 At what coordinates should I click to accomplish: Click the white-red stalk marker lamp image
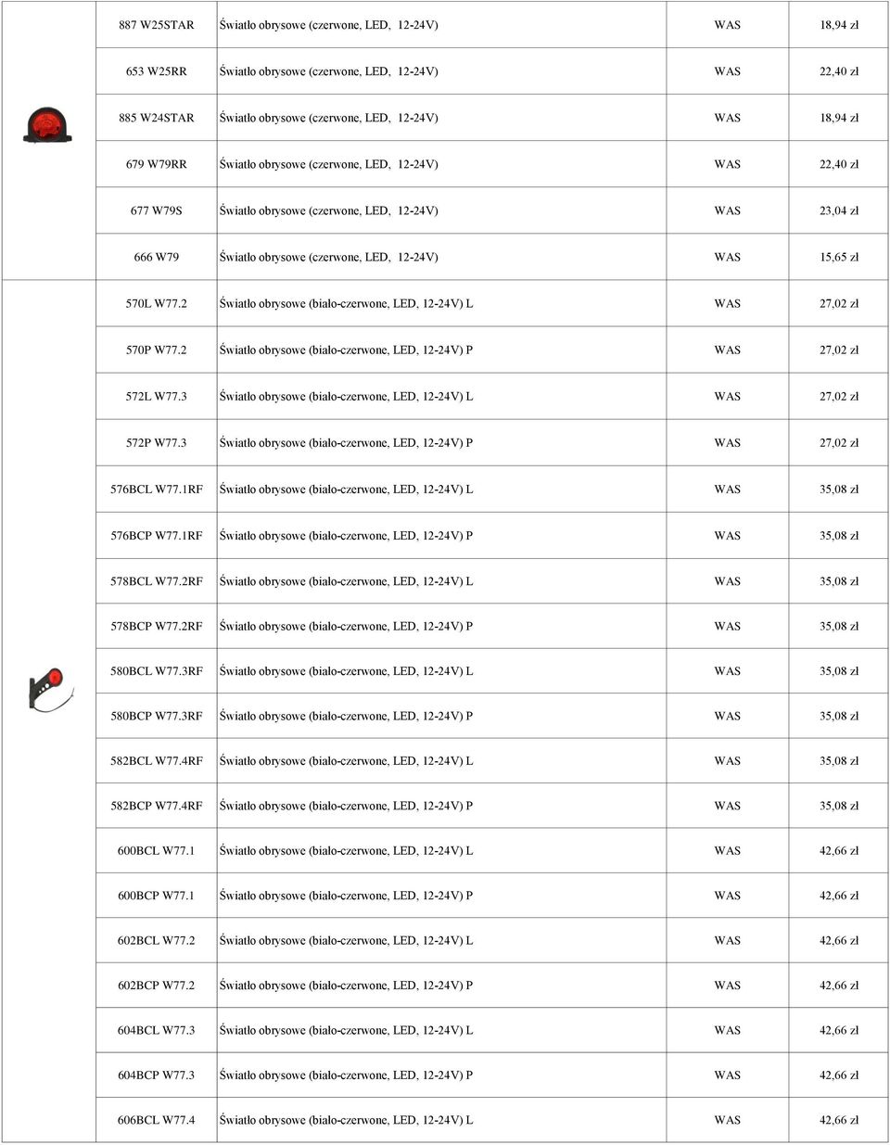51,689
